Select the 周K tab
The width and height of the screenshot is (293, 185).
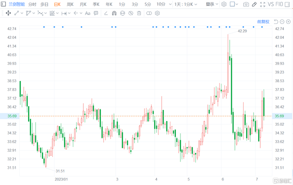[x=70, y=4]
